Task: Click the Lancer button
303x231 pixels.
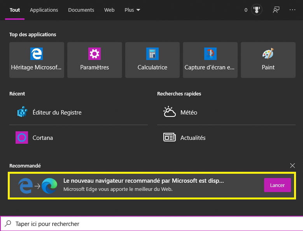Action: 277,185
